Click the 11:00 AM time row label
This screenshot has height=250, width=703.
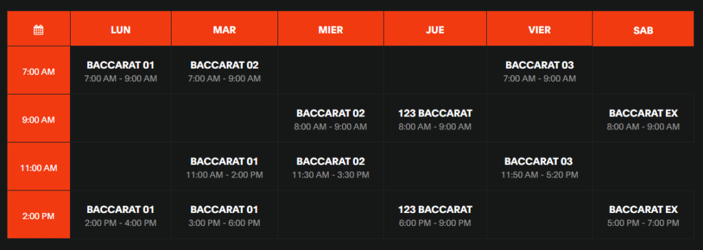(38, 167)
